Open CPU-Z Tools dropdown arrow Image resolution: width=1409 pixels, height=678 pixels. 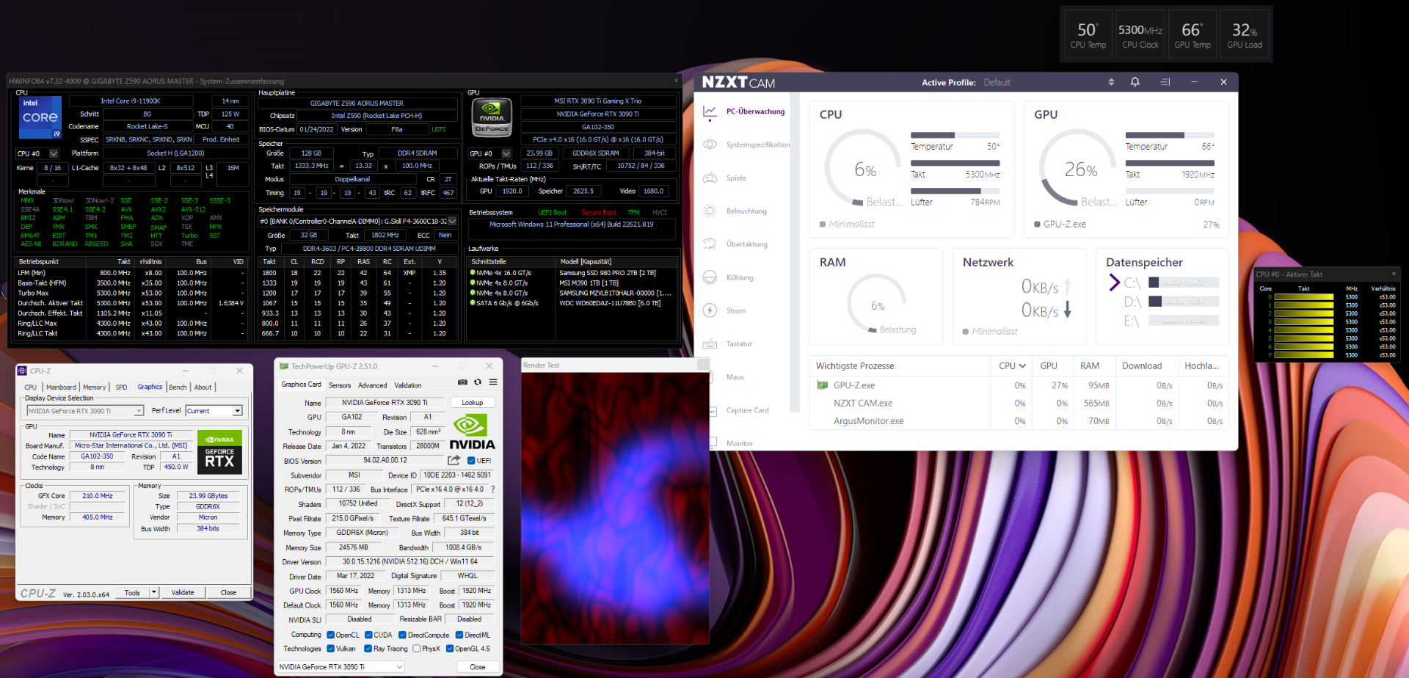coord(154,592)
